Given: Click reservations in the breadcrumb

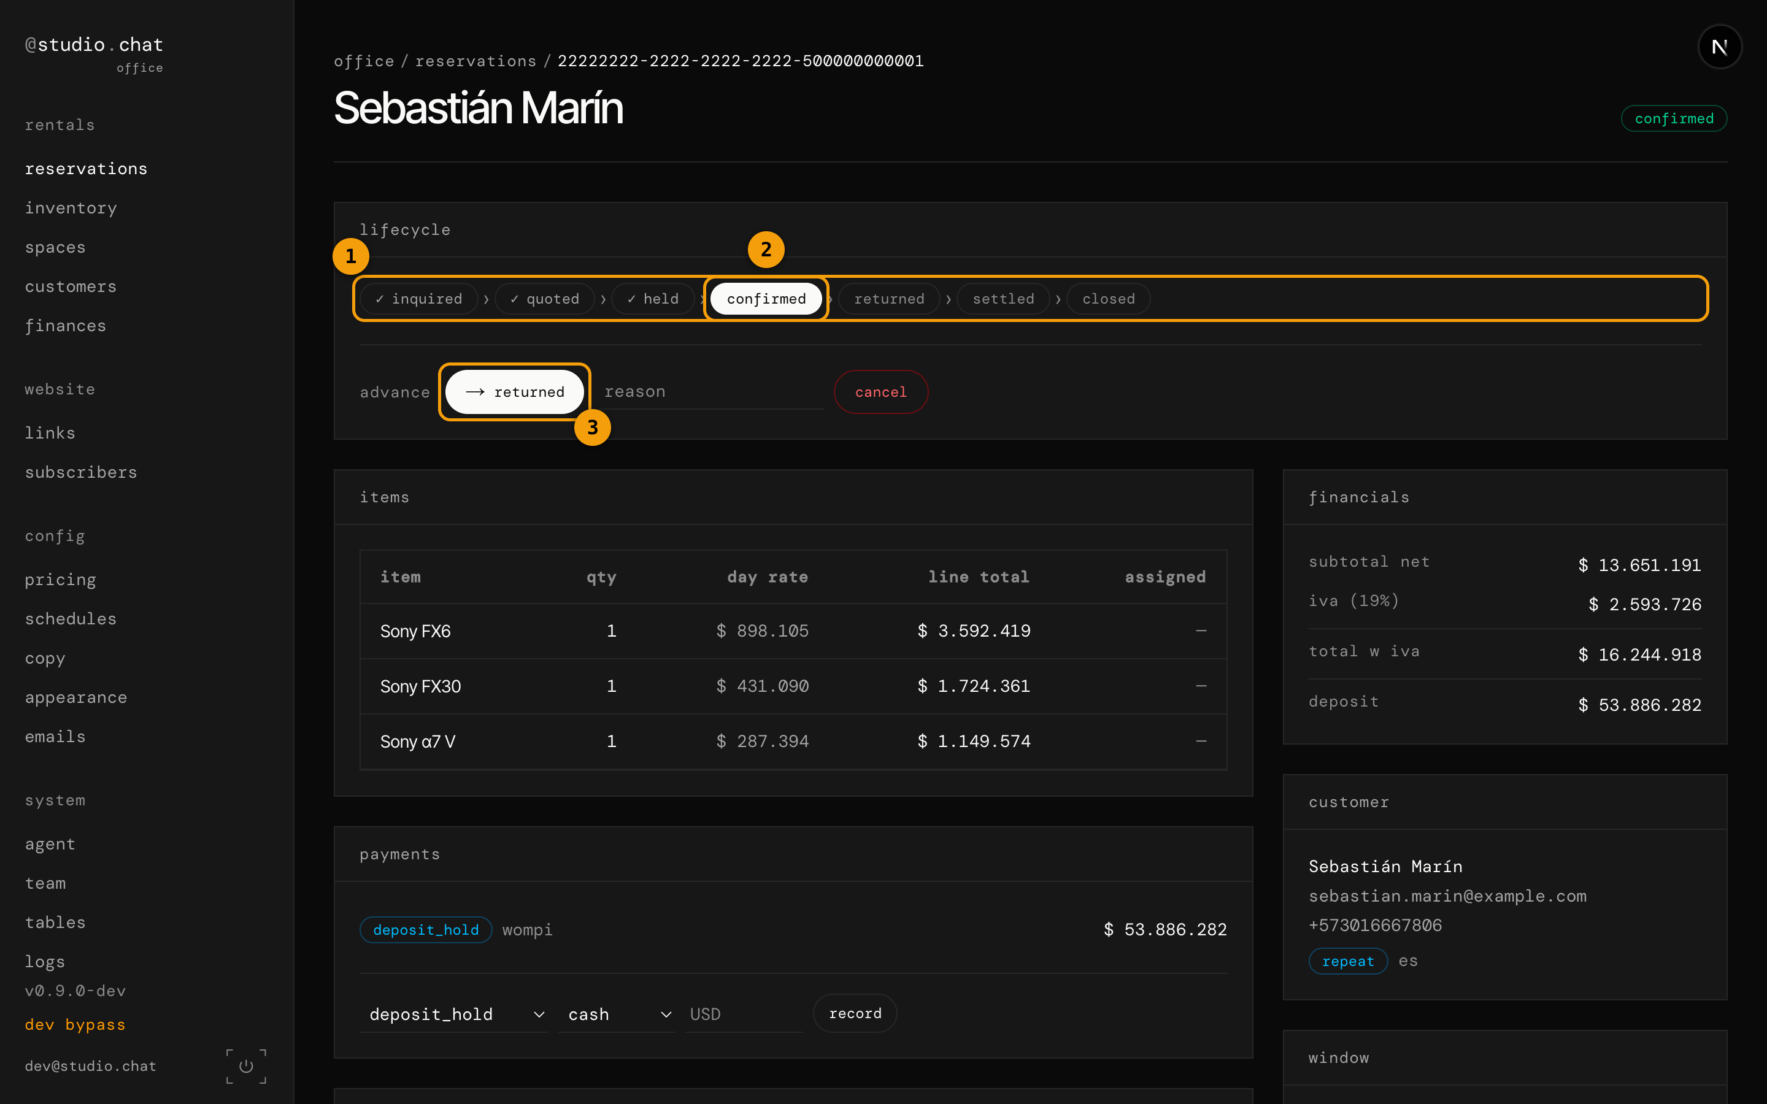Looking at the screenshot, I should click(x=475, y=61).
